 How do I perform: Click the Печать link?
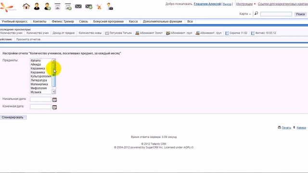coord(286,128)
